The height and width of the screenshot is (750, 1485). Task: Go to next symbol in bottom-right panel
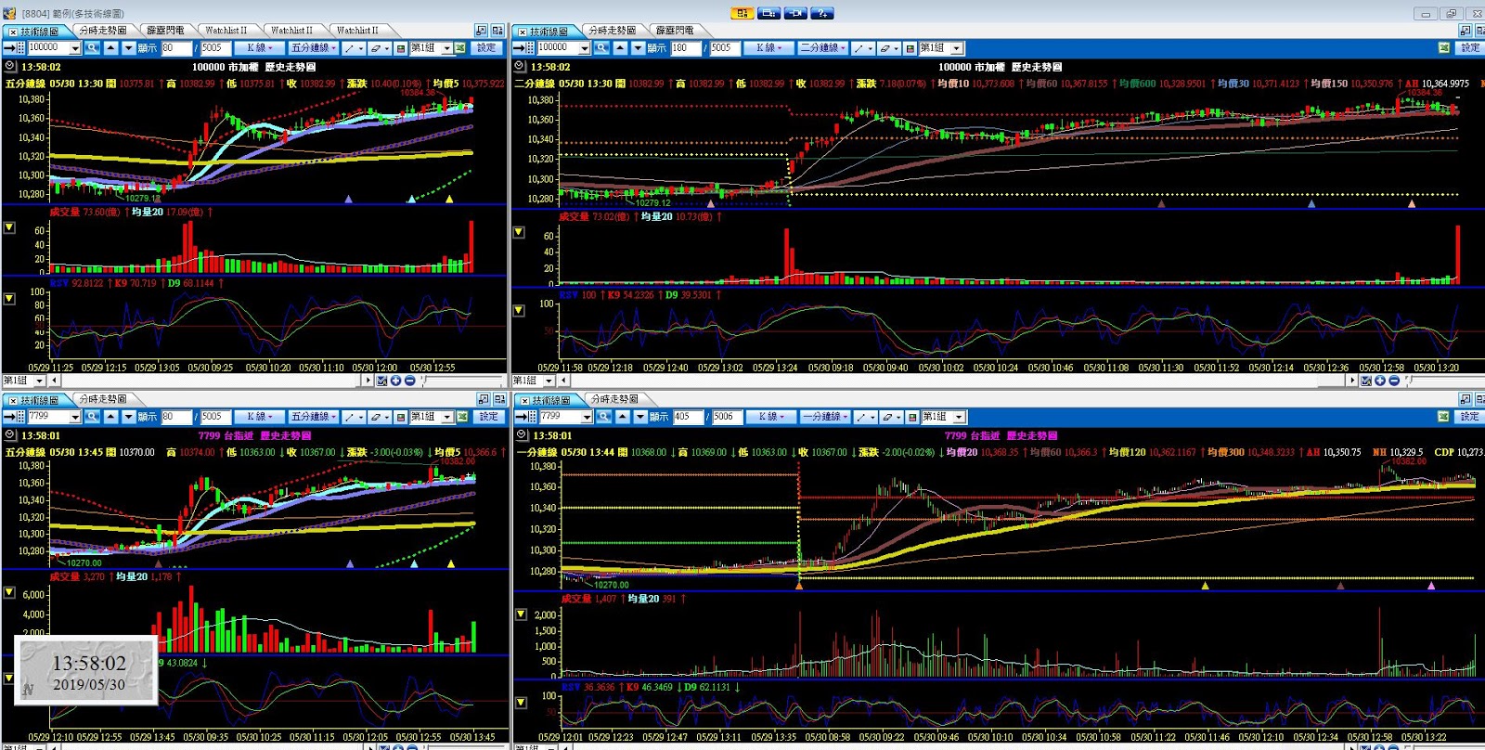pos(639,417)
